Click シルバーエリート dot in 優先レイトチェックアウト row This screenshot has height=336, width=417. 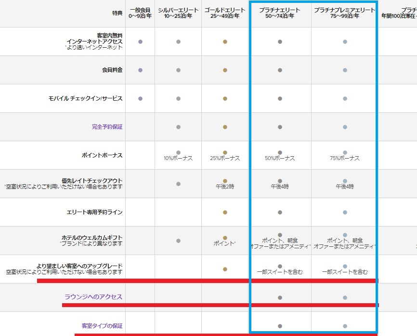(x=179, y=184)
